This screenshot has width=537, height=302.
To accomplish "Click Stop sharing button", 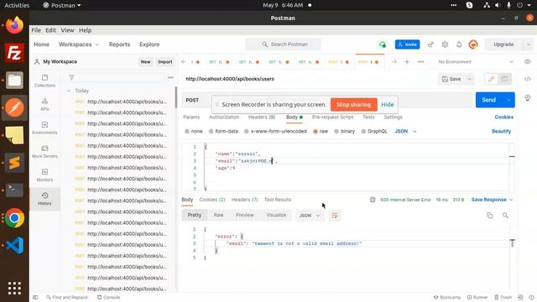I will click(x=354, y=104).
